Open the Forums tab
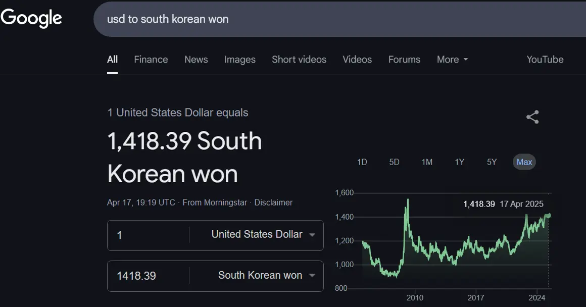Viewport: 586px width, 307px height. pyautogui.click(x=404, y=60)
